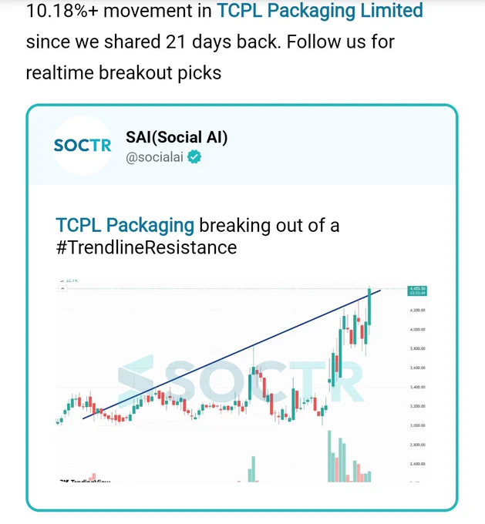The image size is (485, 524).
Task: Open the #TrendlineResistance hashtag
Action: point(147,247)
